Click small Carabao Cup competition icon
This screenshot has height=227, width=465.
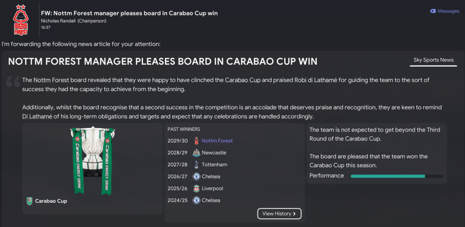pos(30,201)
